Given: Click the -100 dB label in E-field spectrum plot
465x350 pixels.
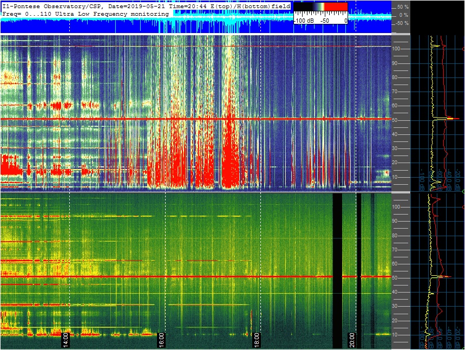Looking at the screenshot, I should [422, 180].
